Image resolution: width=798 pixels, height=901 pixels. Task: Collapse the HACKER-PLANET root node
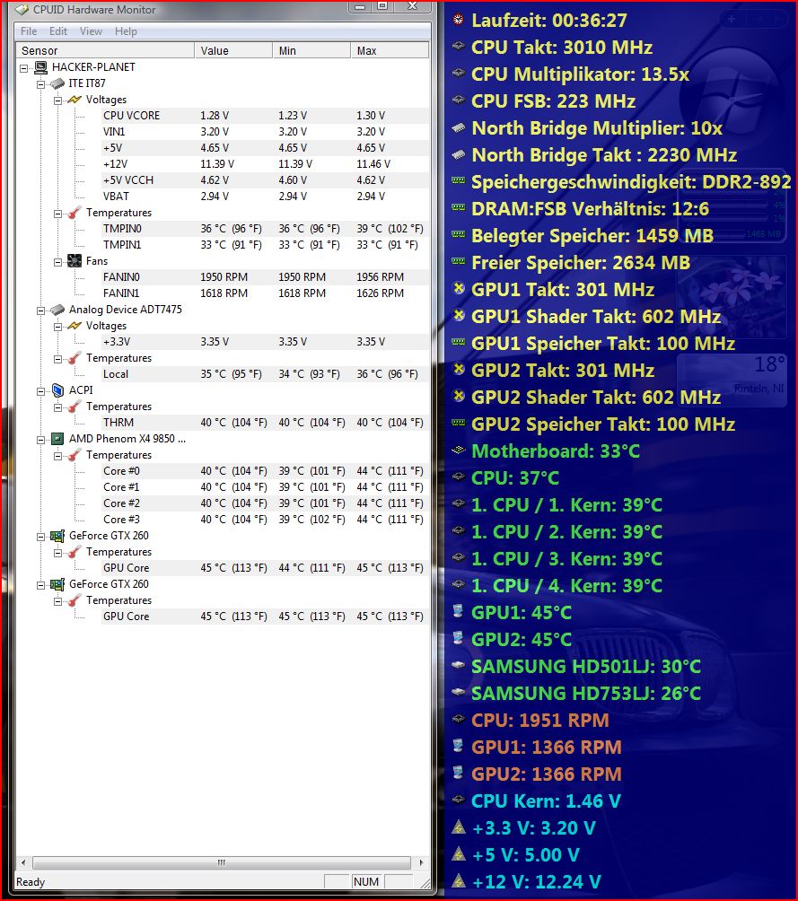point(23,68)
